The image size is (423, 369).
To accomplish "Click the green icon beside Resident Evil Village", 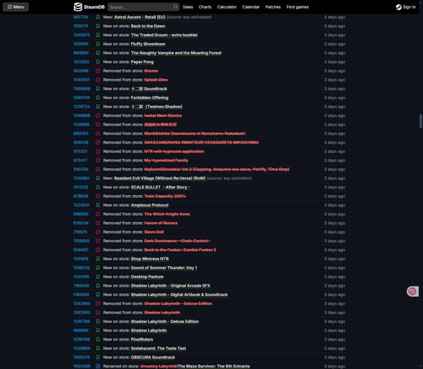I will [x=98, y=178].
